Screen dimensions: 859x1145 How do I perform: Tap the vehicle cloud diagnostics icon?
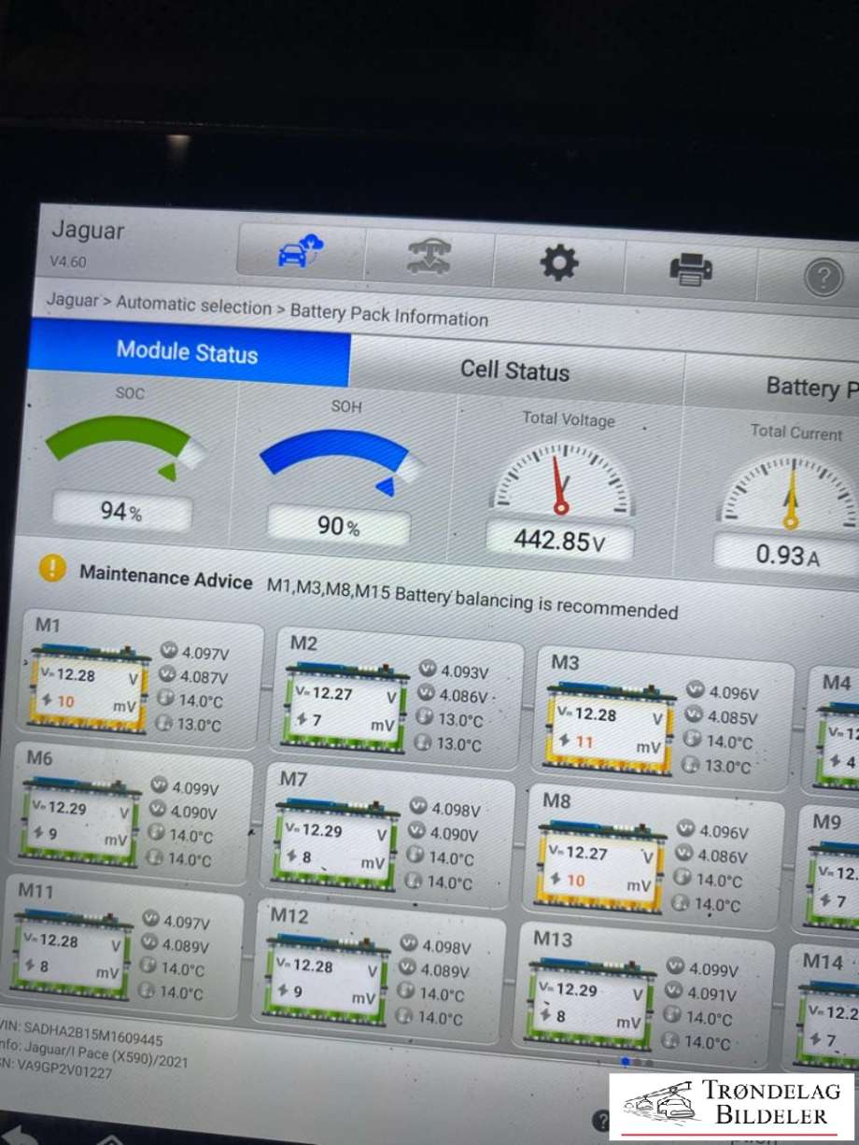pos(300,251)
